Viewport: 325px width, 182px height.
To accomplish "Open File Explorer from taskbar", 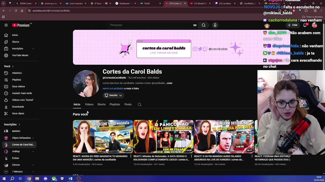I will 37,179.
